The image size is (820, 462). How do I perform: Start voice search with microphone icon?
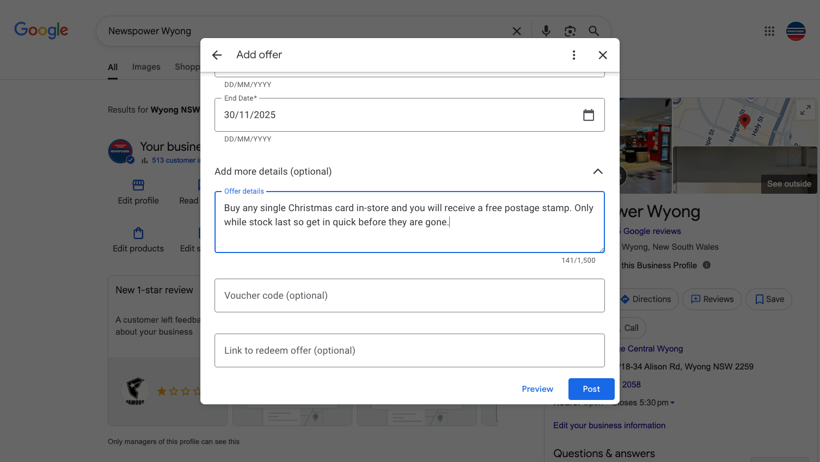coord(546,31)
